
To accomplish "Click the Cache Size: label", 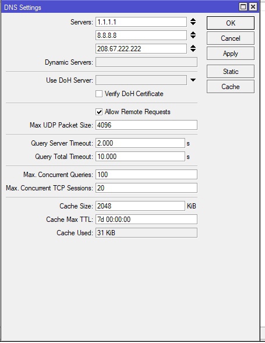I will coord(76,206).
